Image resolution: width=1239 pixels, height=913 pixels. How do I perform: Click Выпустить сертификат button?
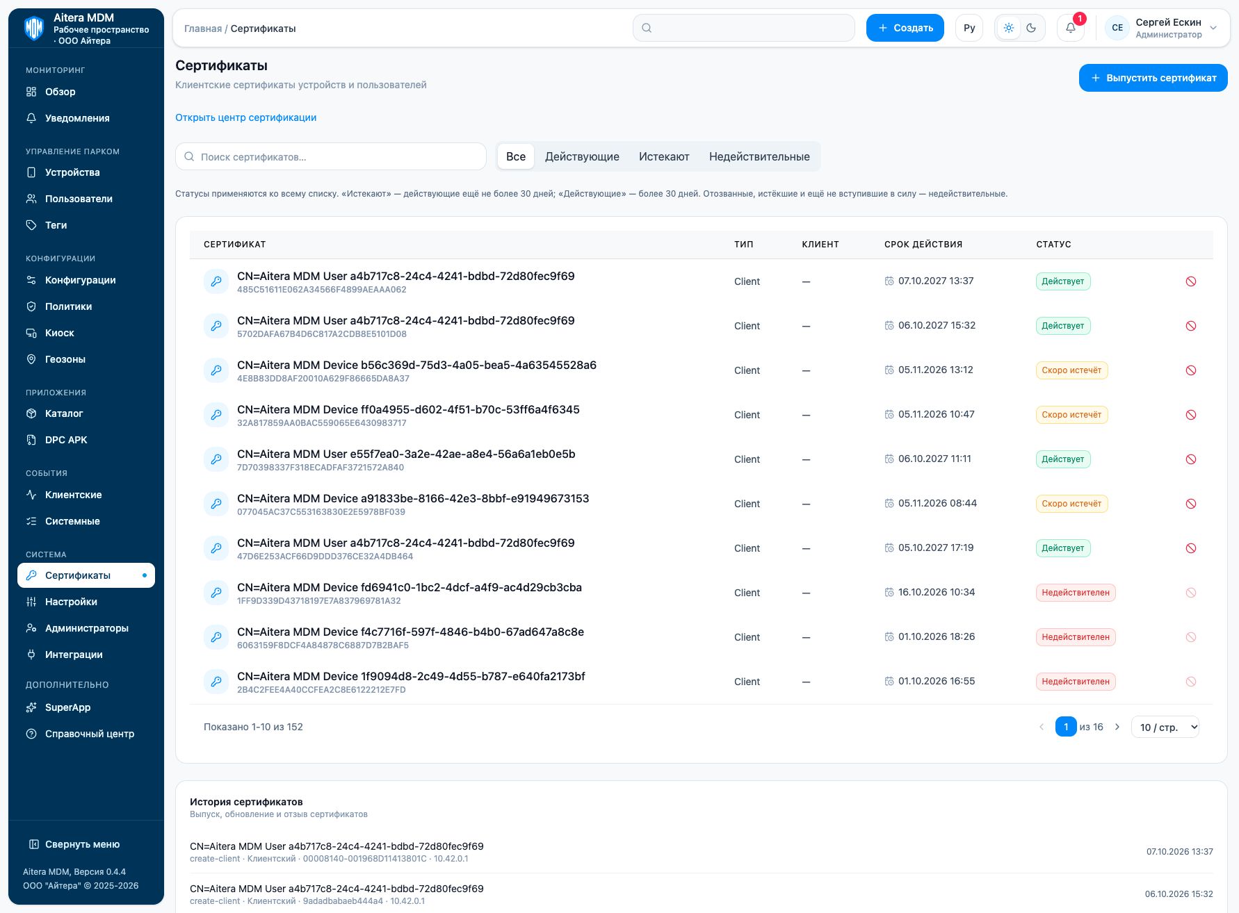click(1153, 78)
